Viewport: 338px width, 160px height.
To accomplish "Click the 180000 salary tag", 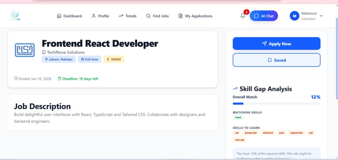I will click(x=114, y=59).
